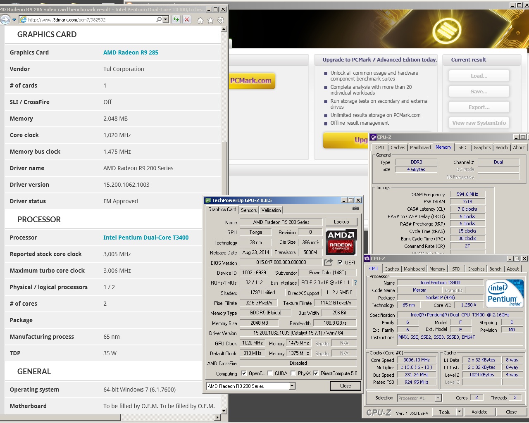Open GPU-Z graphics card selection dropdown
Viewport: 529px width, 423px height.
(x=292, y=386)
